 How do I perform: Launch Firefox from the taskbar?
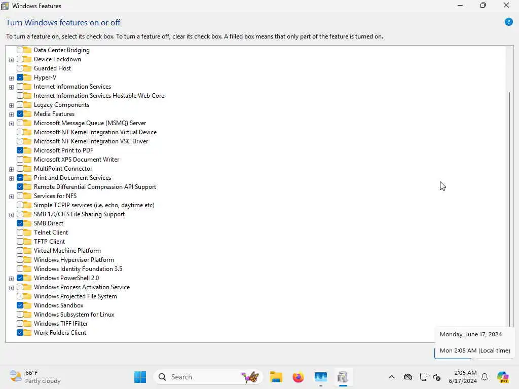[x=298, y=377]
